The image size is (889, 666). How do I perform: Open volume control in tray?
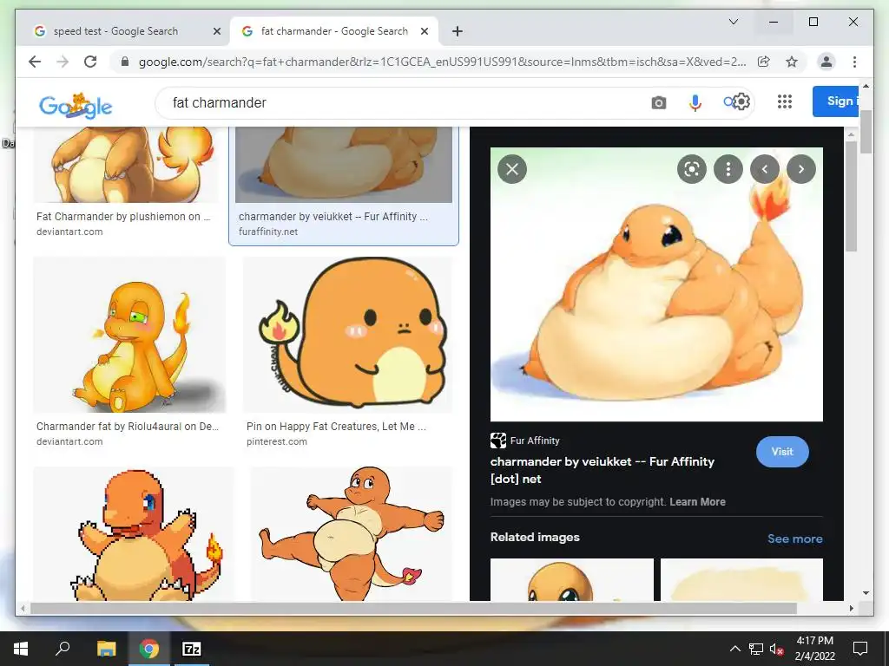pos(776,649)
